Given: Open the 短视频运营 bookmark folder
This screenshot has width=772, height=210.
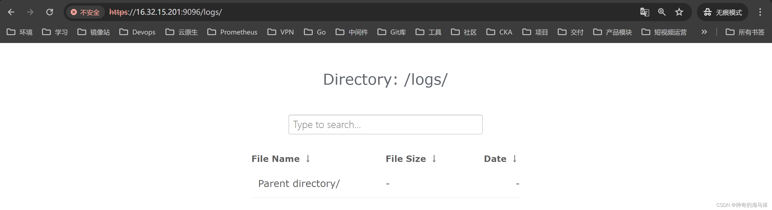Looking at the screenshot, I should (x=664, y=32).
